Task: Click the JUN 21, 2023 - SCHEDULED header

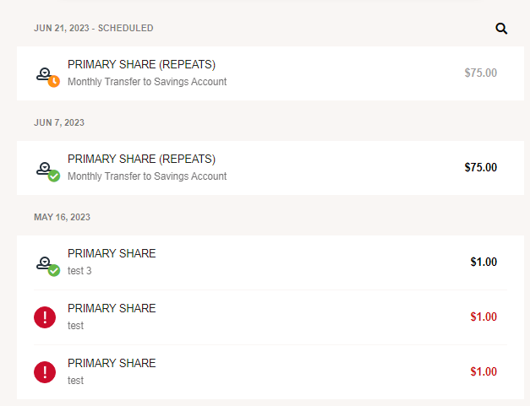Action: [x=94, y=28]
